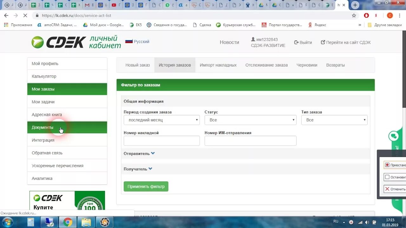Open Calculator from the taskbar

click(x=31, y=222)
